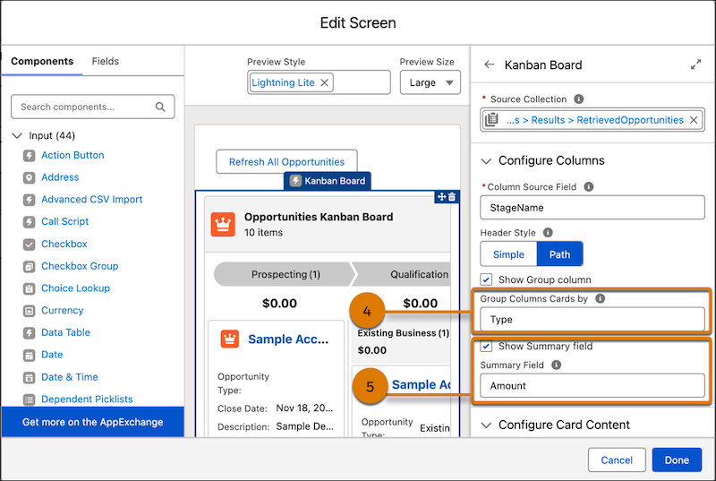Open the Preview Size dropdown
Screen dimensions: 716x481
click(x=430, y=82)
